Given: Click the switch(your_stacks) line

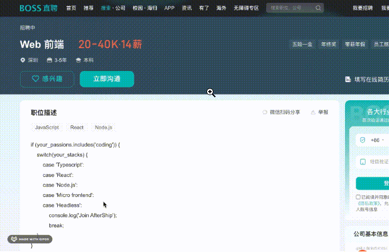Looking at the screenshot, I should [x=62, y=155].
